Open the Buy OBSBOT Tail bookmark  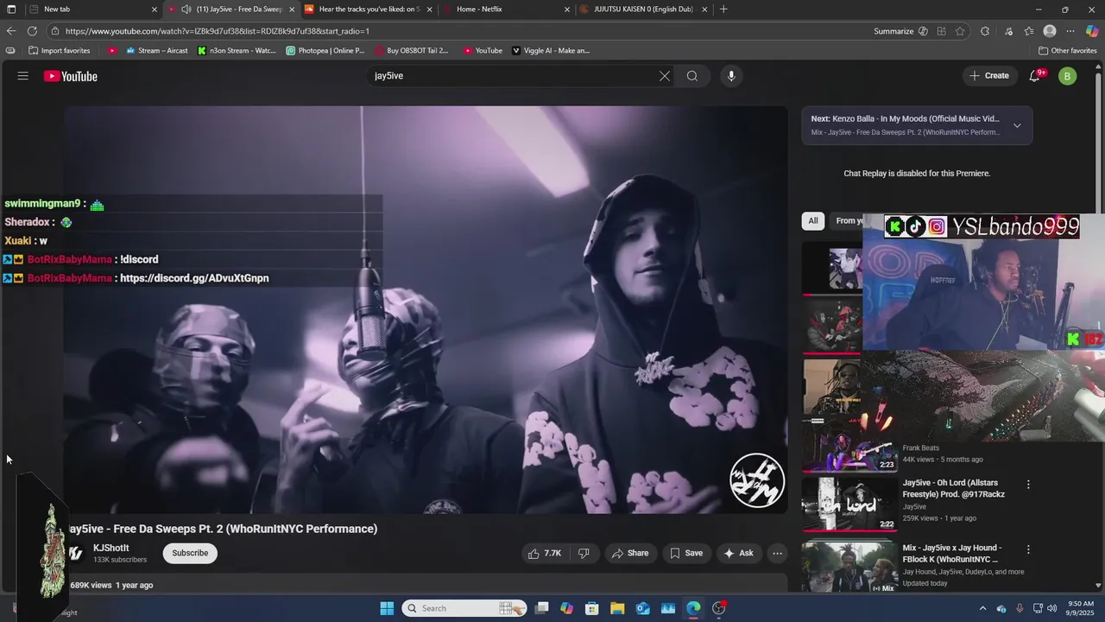pos(412,51)
